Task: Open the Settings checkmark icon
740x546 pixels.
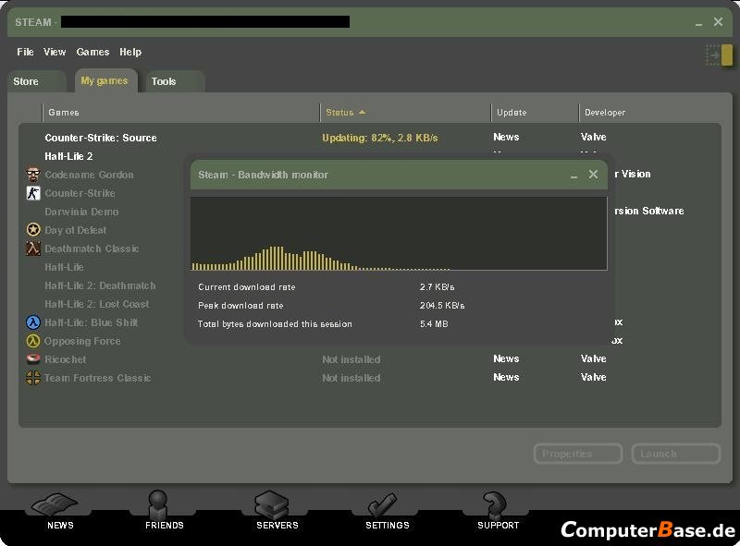Action: pos(382,505)
